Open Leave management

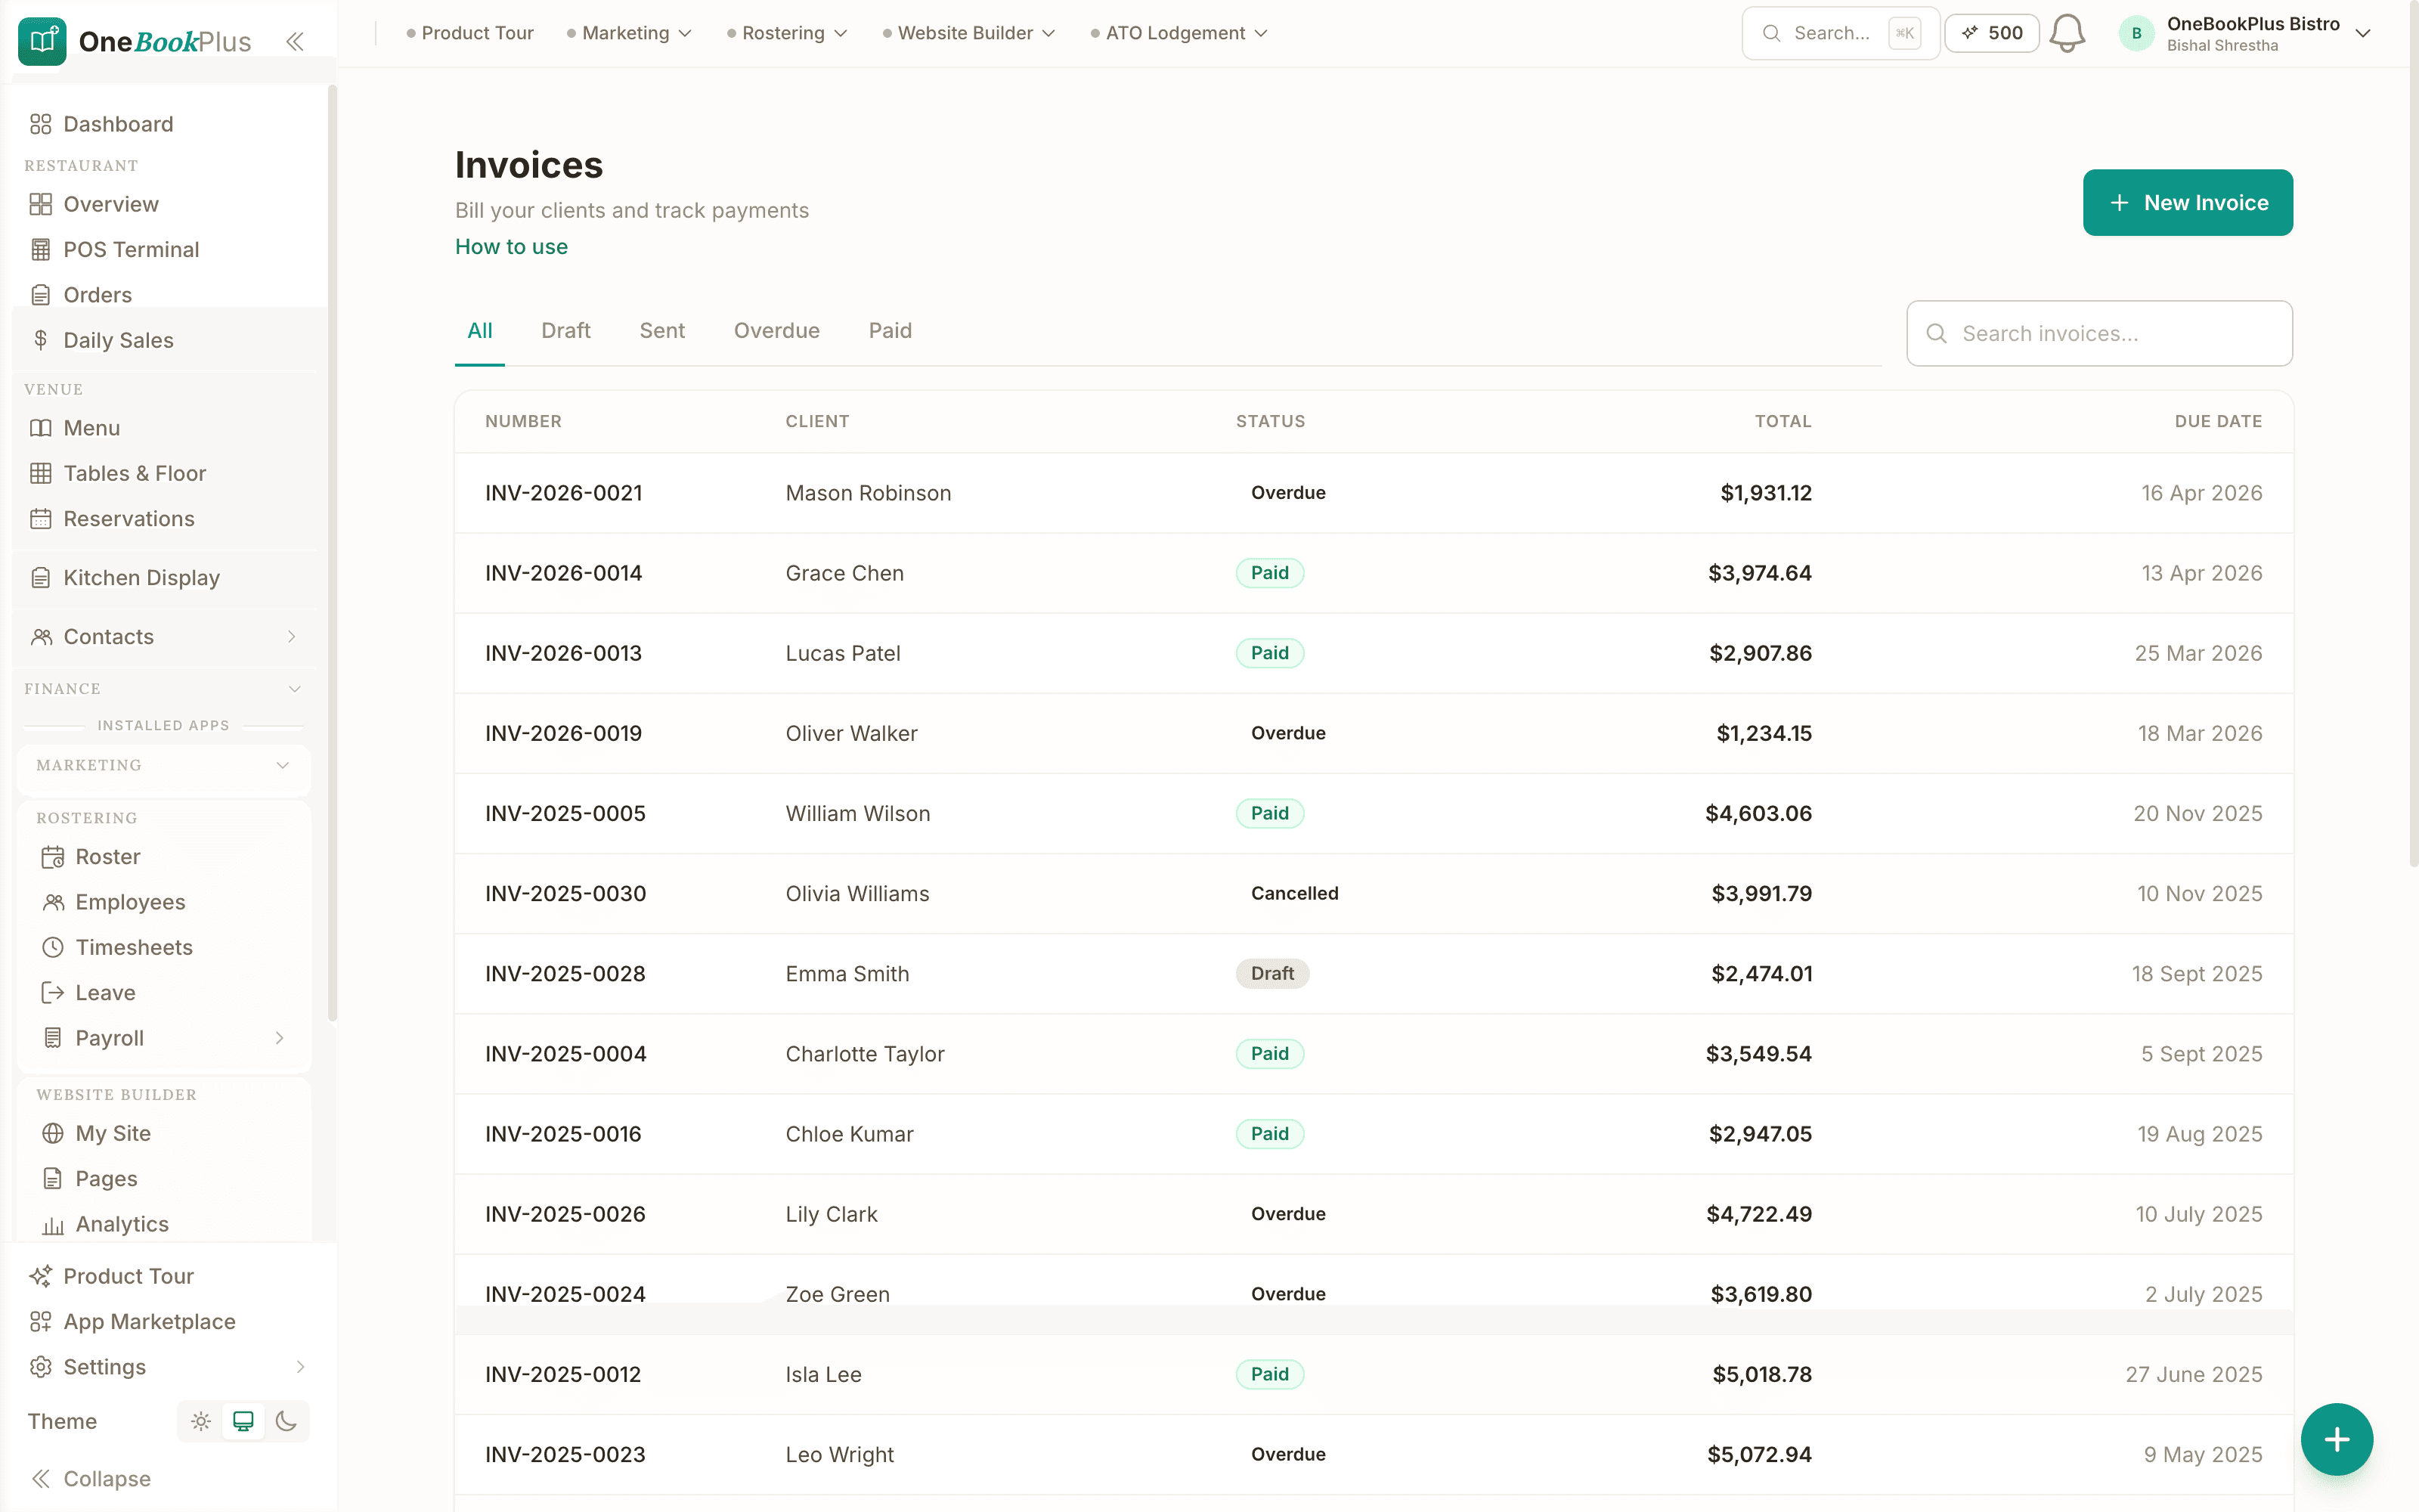coord(165,993)
